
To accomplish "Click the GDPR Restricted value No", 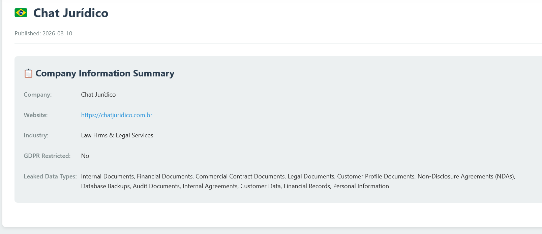I will [85, 156].
